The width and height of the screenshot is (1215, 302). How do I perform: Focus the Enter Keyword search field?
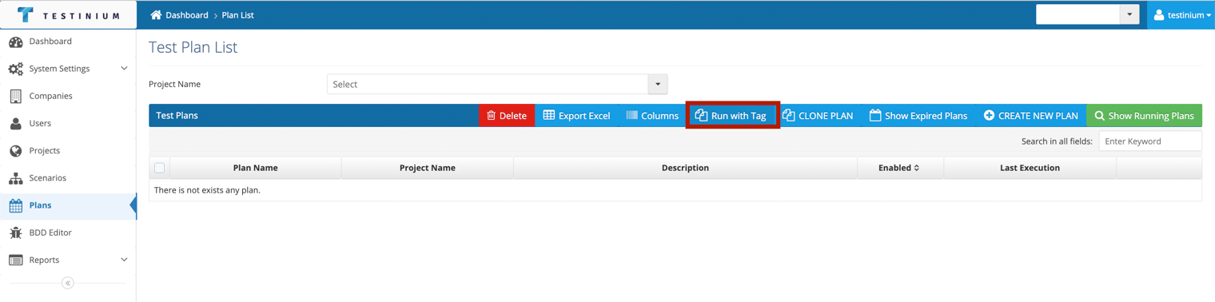[1150, 141]
